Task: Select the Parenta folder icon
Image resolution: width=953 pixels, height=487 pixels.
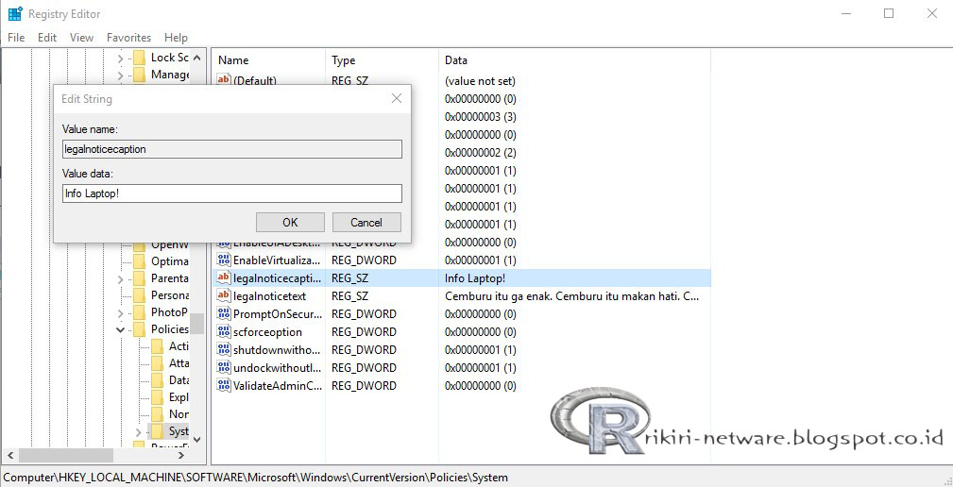Action: (139, 278)
